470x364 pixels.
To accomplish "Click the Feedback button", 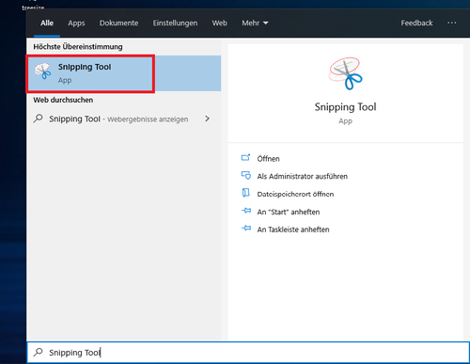I will coord(416,23).
